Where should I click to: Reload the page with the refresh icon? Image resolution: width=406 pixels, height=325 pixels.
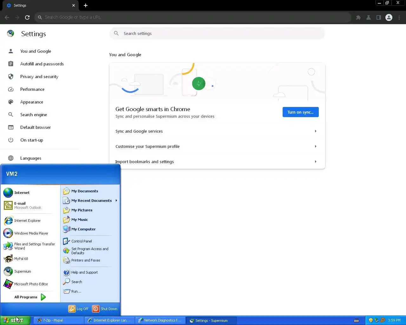pyautogui.click(x=27, y=17)
